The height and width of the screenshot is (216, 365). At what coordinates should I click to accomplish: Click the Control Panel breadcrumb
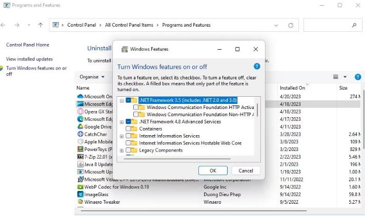click(x=82, y=25)
